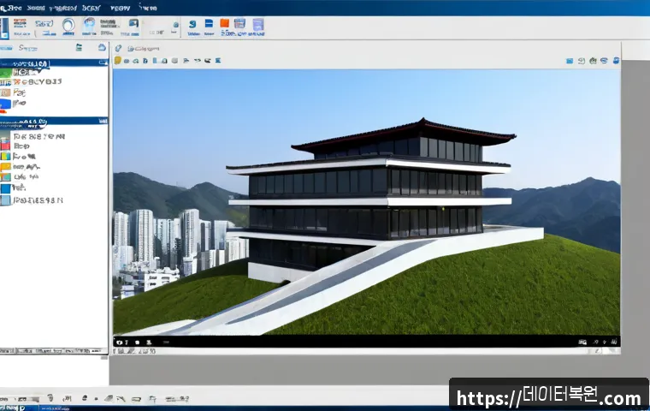Click the camera icon on viewport bottom bar
The width and height of the screenshot is (650, 411).
click(120, 342)
